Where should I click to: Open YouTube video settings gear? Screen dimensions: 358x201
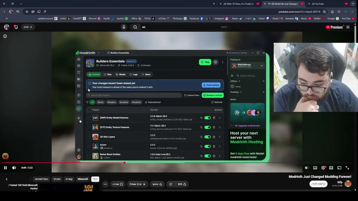[x=323, y=168]
